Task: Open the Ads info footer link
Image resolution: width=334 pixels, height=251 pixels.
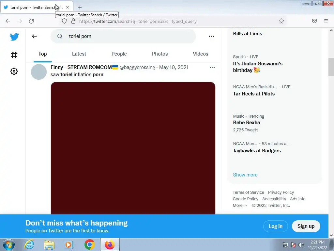Action: point(297,199)
